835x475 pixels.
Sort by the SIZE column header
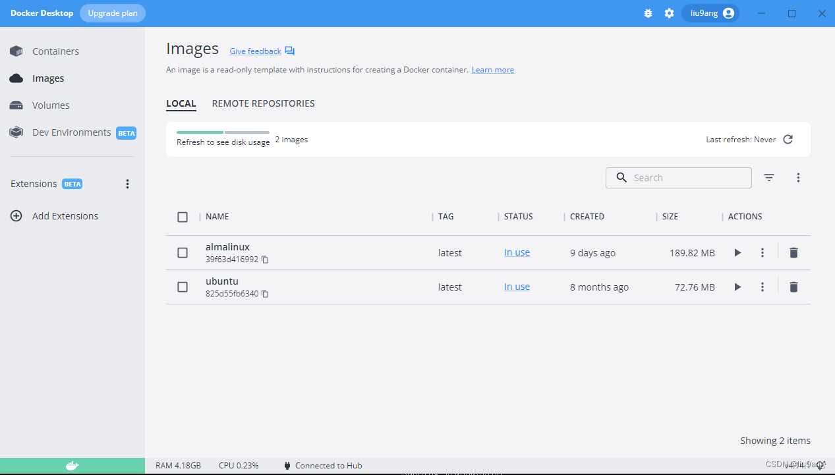pos(670,217)
